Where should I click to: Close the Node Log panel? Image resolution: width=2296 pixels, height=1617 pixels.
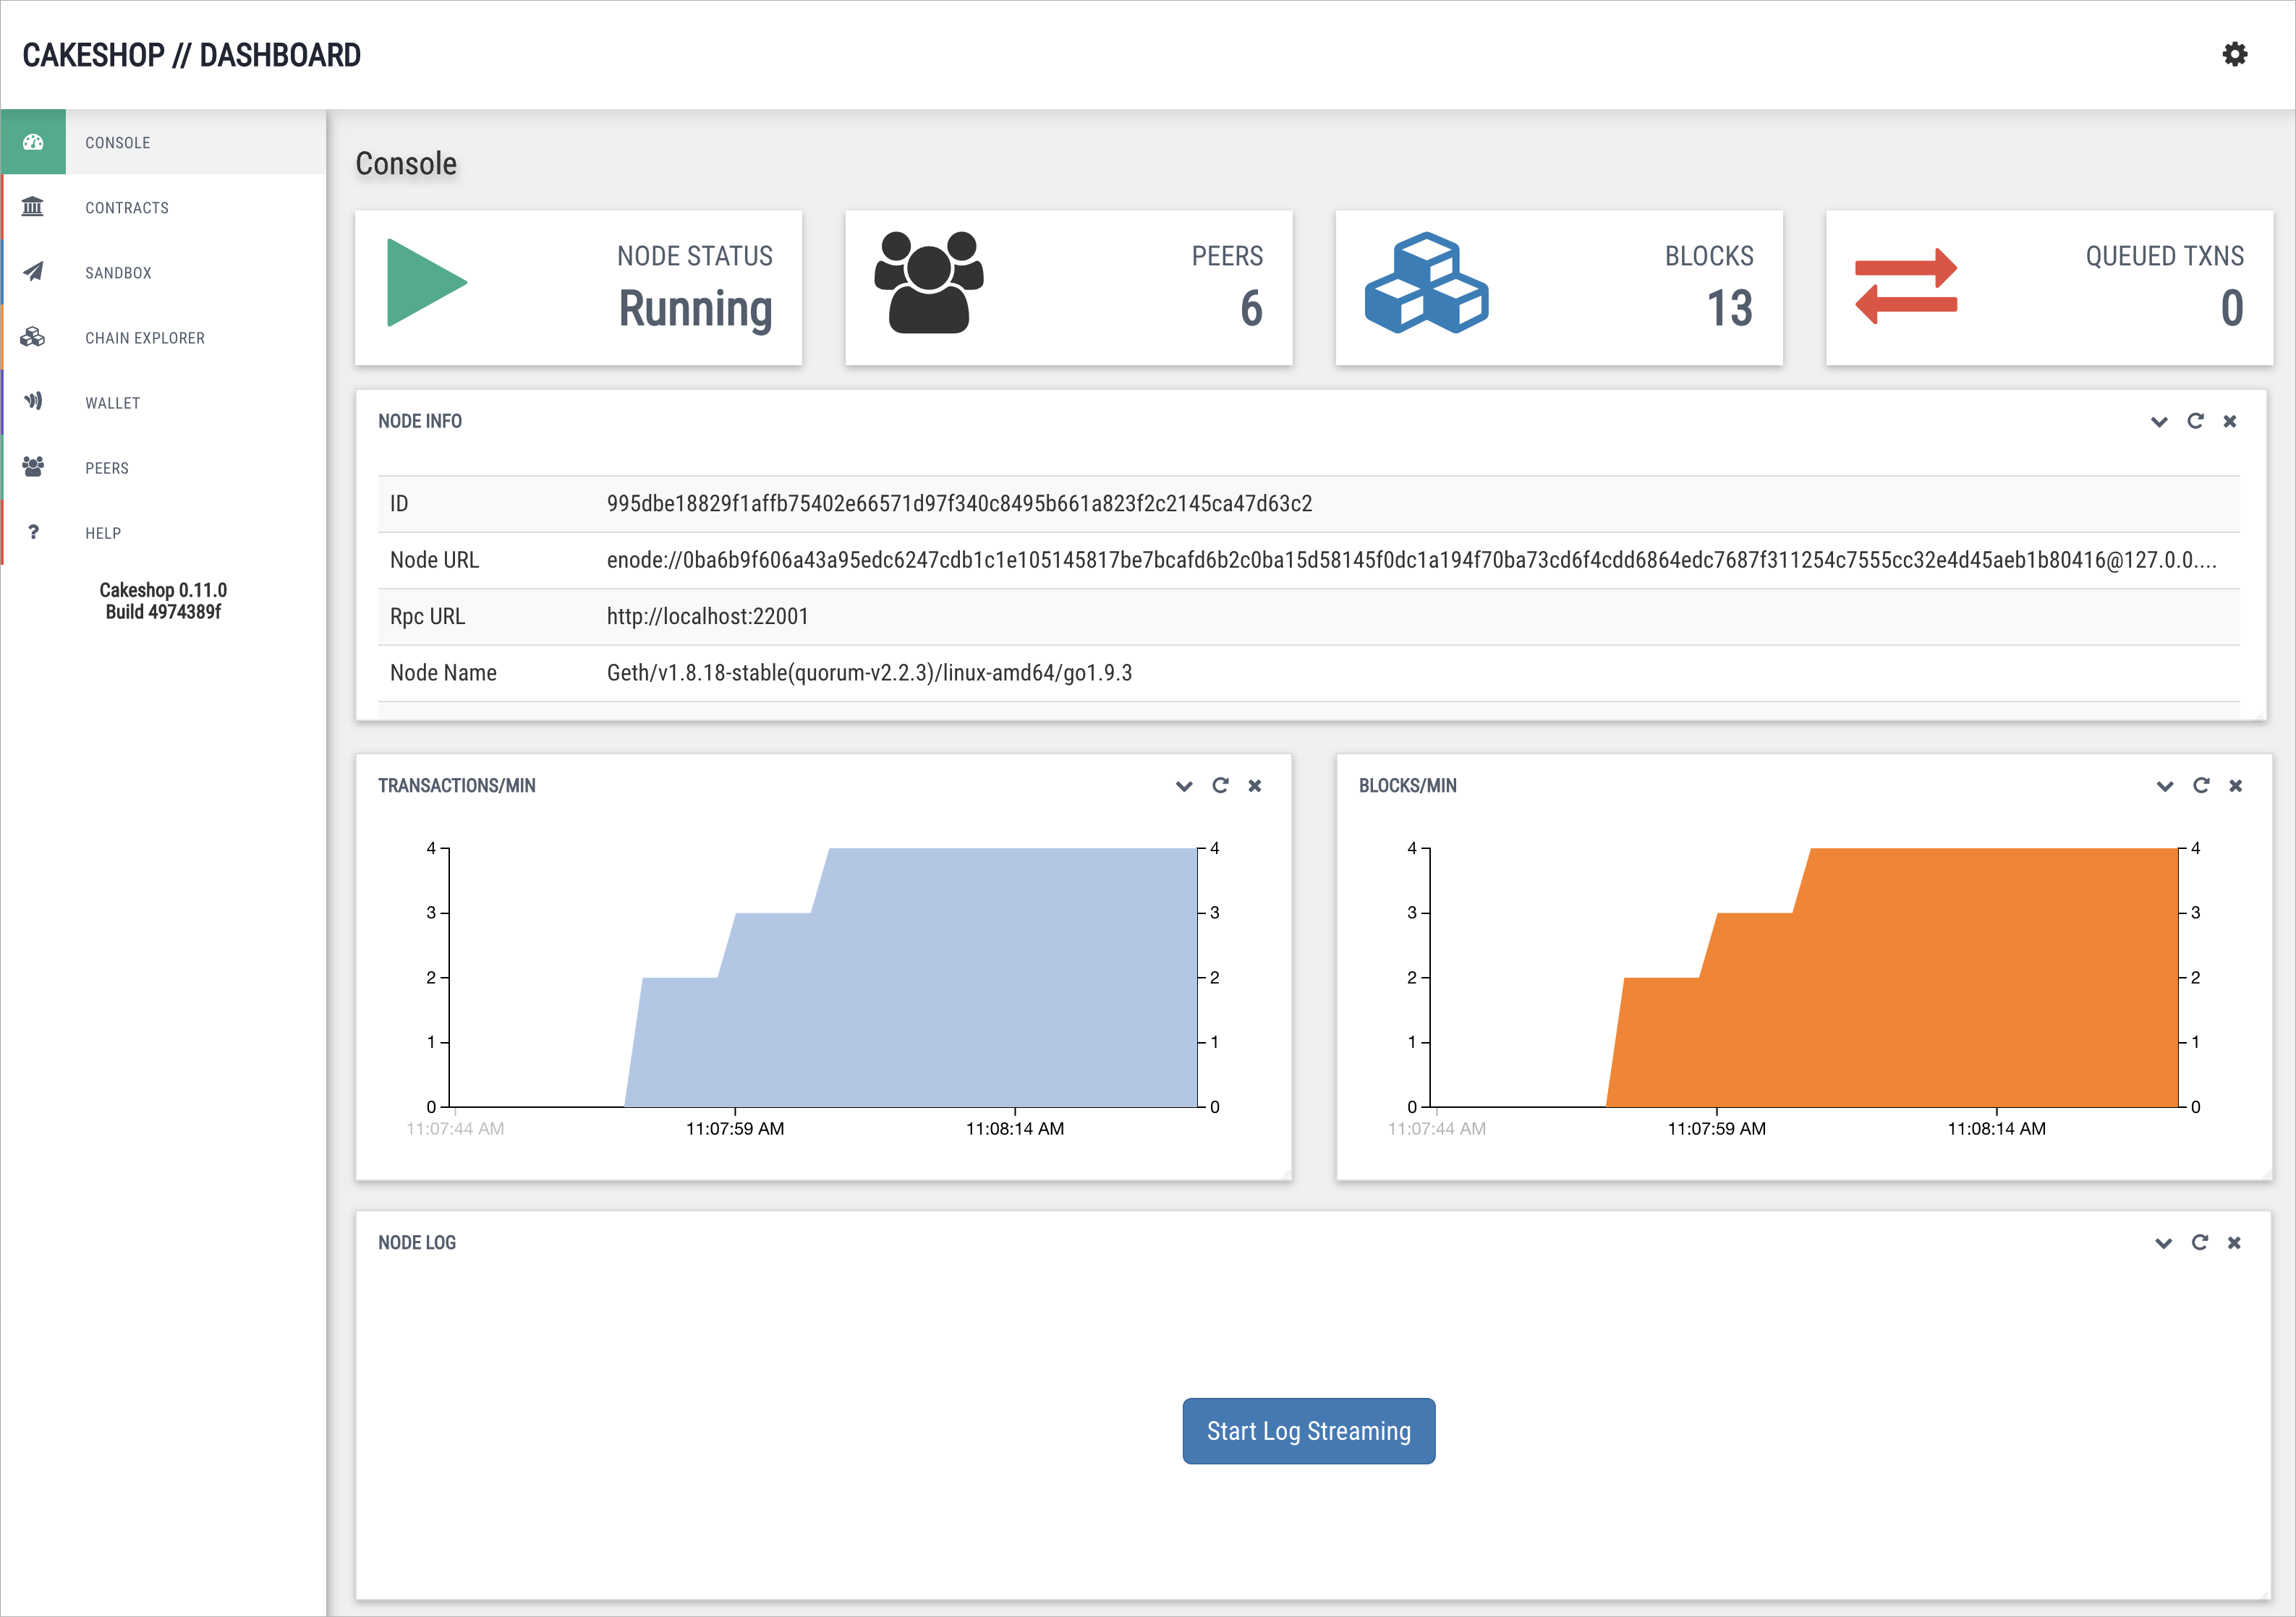click(2234, 1243)
